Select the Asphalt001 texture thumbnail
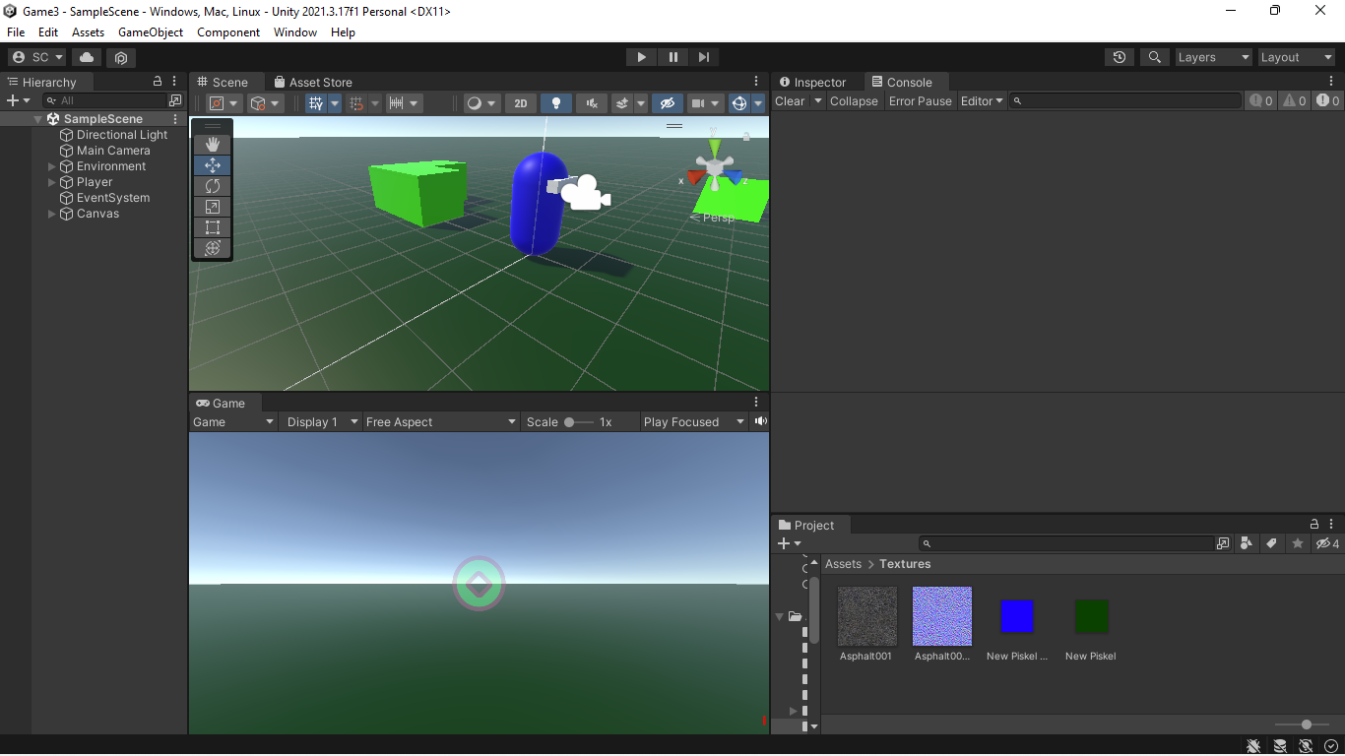The image size is (1345, 756). [866, 616]
